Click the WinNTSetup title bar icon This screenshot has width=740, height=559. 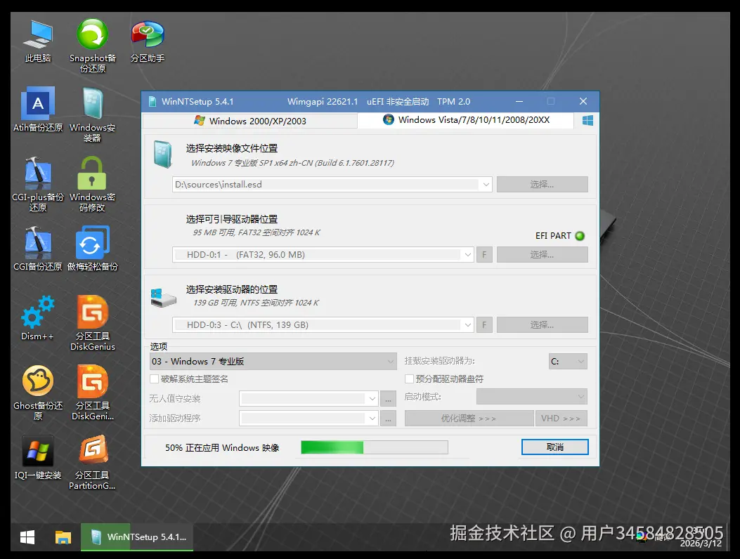click(x=152, y=101)
